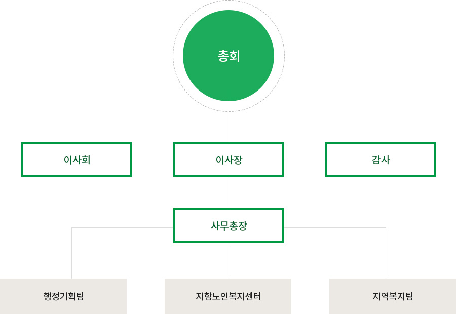This screenshot has width=456, height=314.
Task: Click the vertical connector line above 지역복지팀
Action: 386,253
